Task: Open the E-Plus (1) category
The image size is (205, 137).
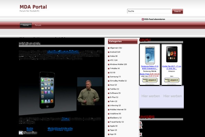Action: (x=114, y=97)
